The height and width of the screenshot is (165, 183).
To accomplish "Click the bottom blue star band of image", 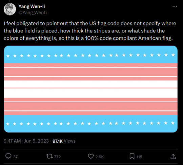I will point(91,124).
